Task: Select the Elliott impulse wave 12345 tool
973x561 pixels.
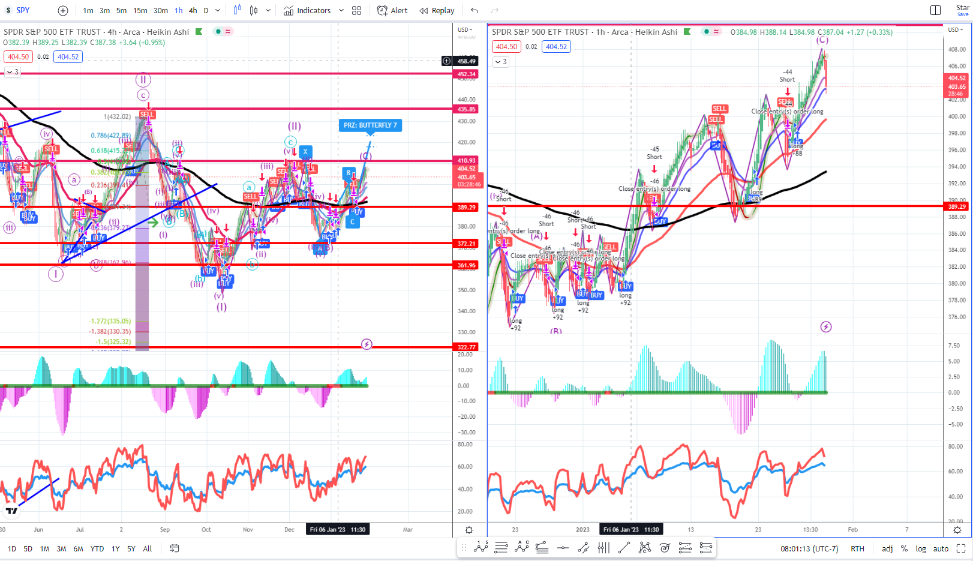Action: pos(481,547)
